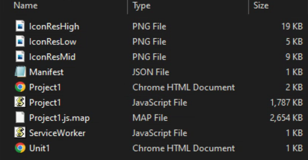Click the 5 KB size value

click(x=294, y=41)
